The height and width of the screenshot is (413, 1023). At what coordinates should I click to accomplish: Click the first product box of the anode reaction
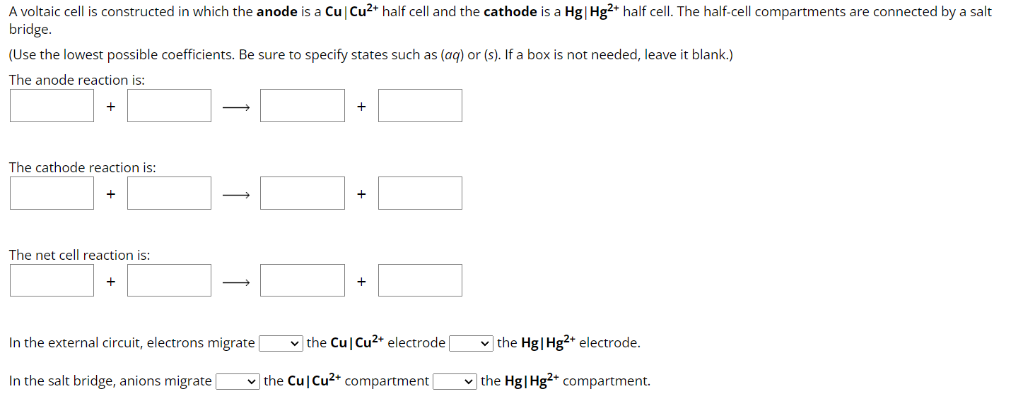[x=302, y=105]
